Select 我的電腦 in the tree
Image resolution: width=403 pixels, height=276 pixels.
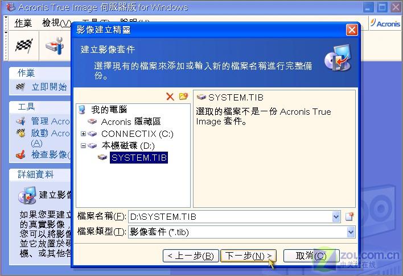109,110
